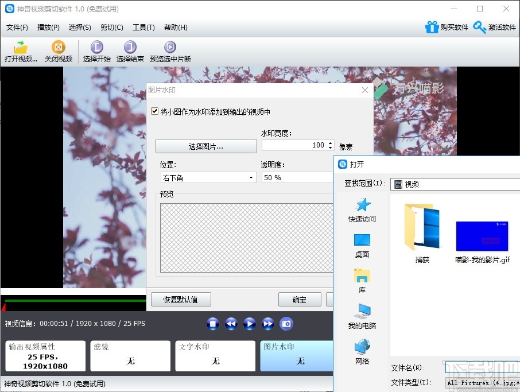This screenshot has width=520, height=392.
Task: Toggle the watermark checkbox in 图片水印 dialog
Action: pyautogui.click(x=154, y=111)
